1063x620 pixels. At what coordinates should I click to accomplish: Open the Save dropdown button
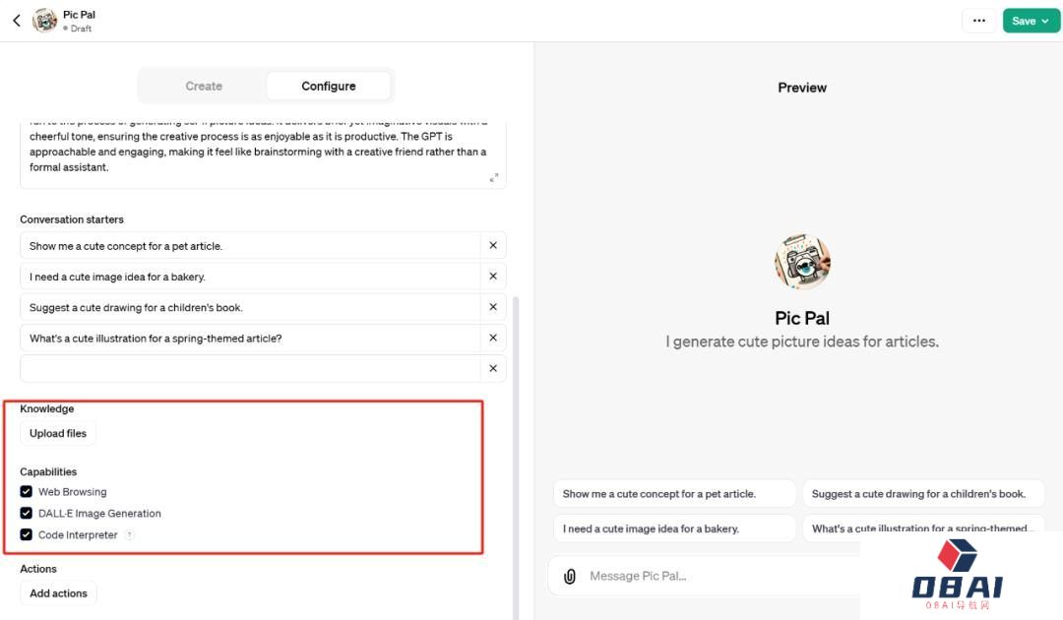pos(1031,21)
